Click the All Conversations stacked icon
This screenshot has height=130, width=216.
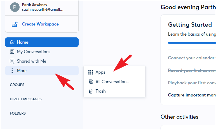pos(91,82)
